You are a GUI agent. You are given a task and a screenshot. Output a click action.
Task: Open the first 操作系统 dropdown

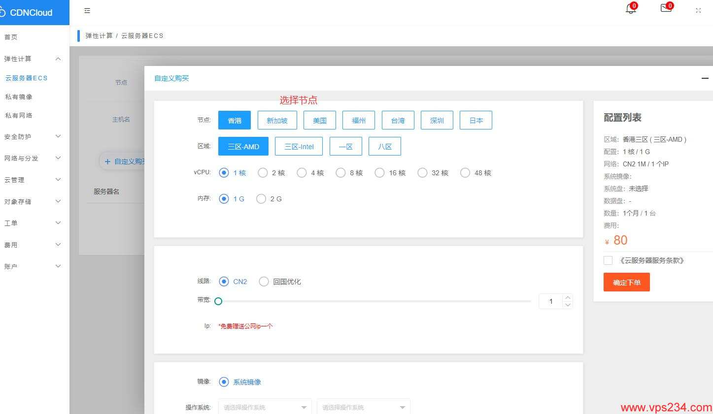point(265,407)
